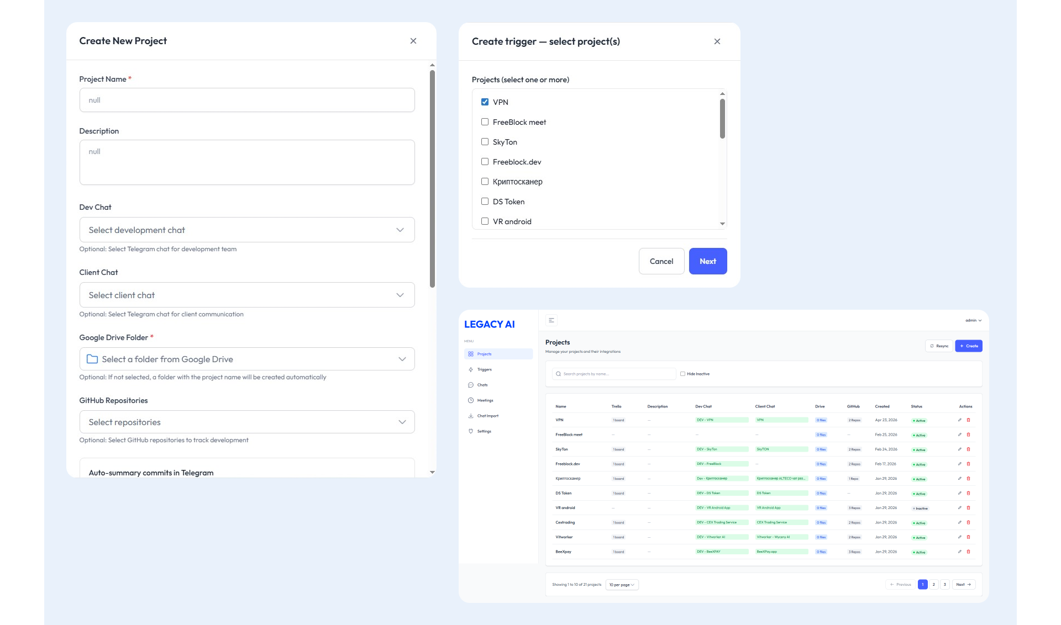Delete the Freeblock.dev project row

point(968,464)
